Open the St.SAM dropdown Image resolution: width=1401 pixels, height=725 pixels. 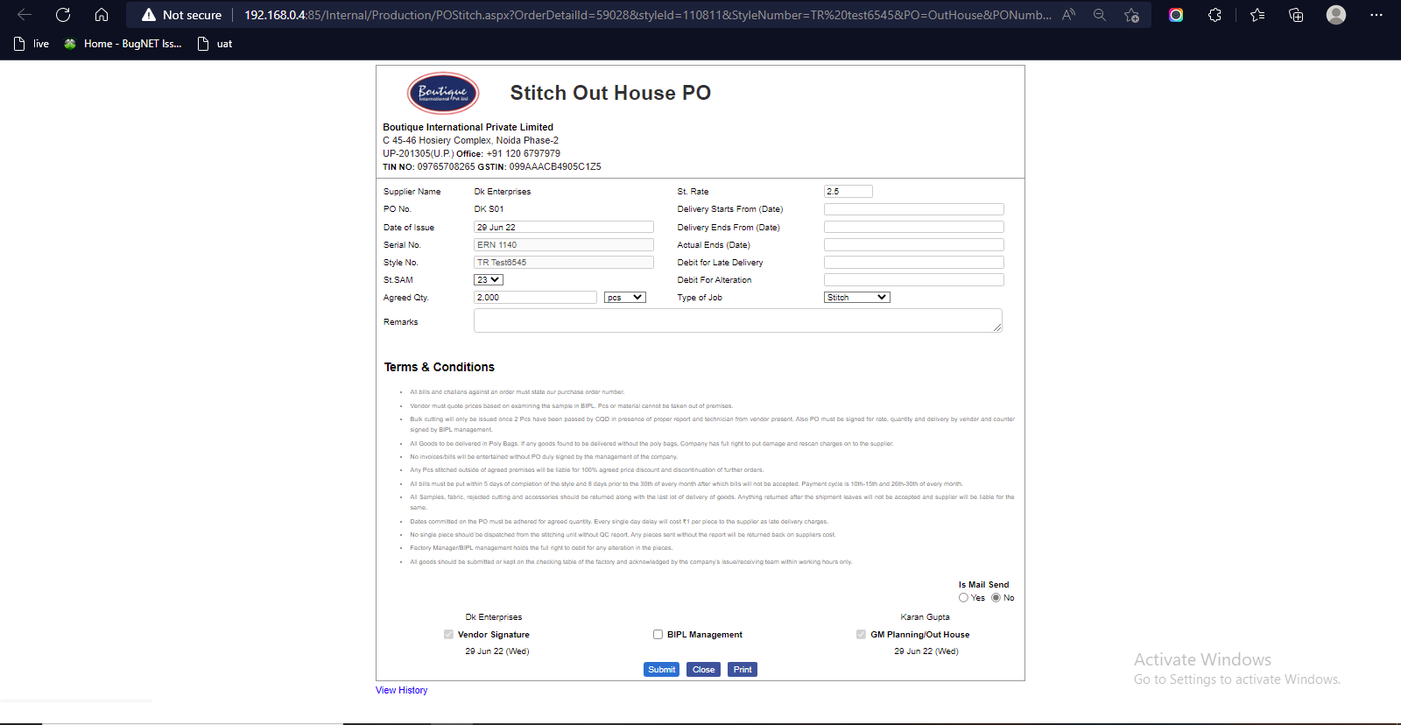[x=489, y=280]
